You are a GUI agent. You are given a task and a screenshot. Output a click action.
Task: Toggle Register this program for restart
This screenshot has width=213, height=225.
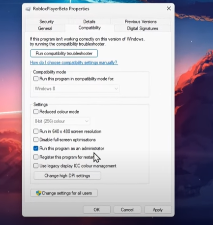pos(36,157)
